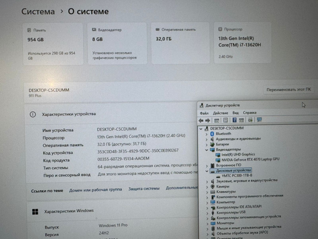Image resolution: width=318 pixels, height=239 pixels.
Task: Click the Back arrow in Device Manager toolbar
Action: coord(201,121)
